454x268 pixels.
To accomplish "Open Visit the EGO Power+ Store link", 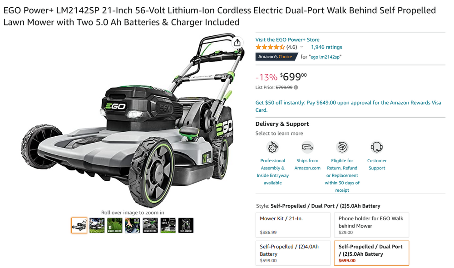I will [287, 40].
